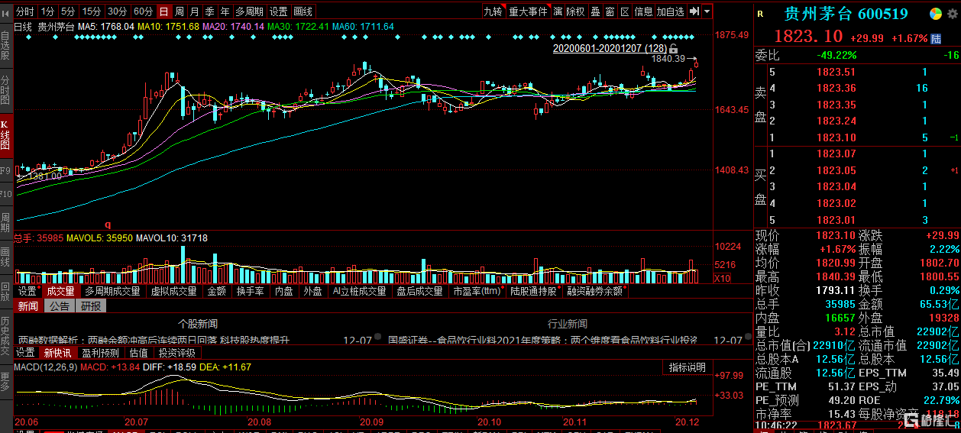Select the AI立桩成交量 indicator tab
The width and height of the screenshot is (961, 433).
pyautogui.click(x=359, y=291)
